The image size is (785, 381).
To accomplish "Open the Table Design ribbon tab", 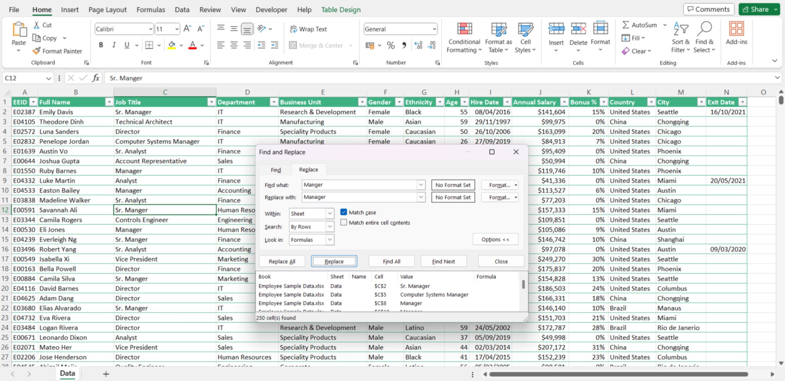I will coord(341,10).
